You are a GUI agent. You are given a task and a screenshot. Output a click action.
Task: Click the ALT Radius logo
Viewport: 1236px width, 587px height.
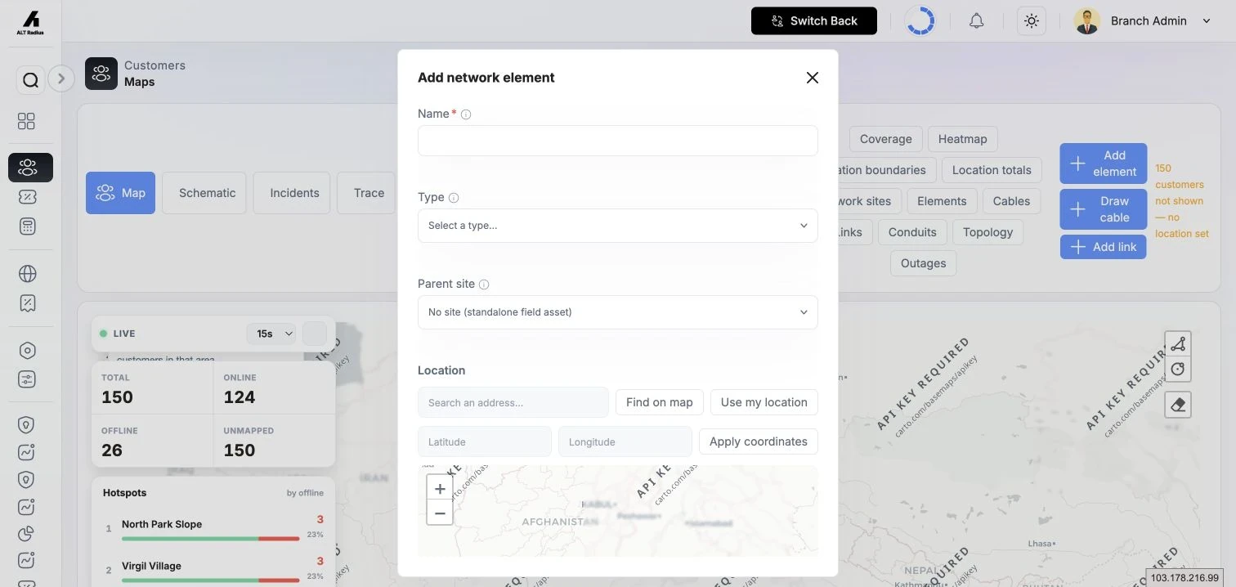coord(30,22)
